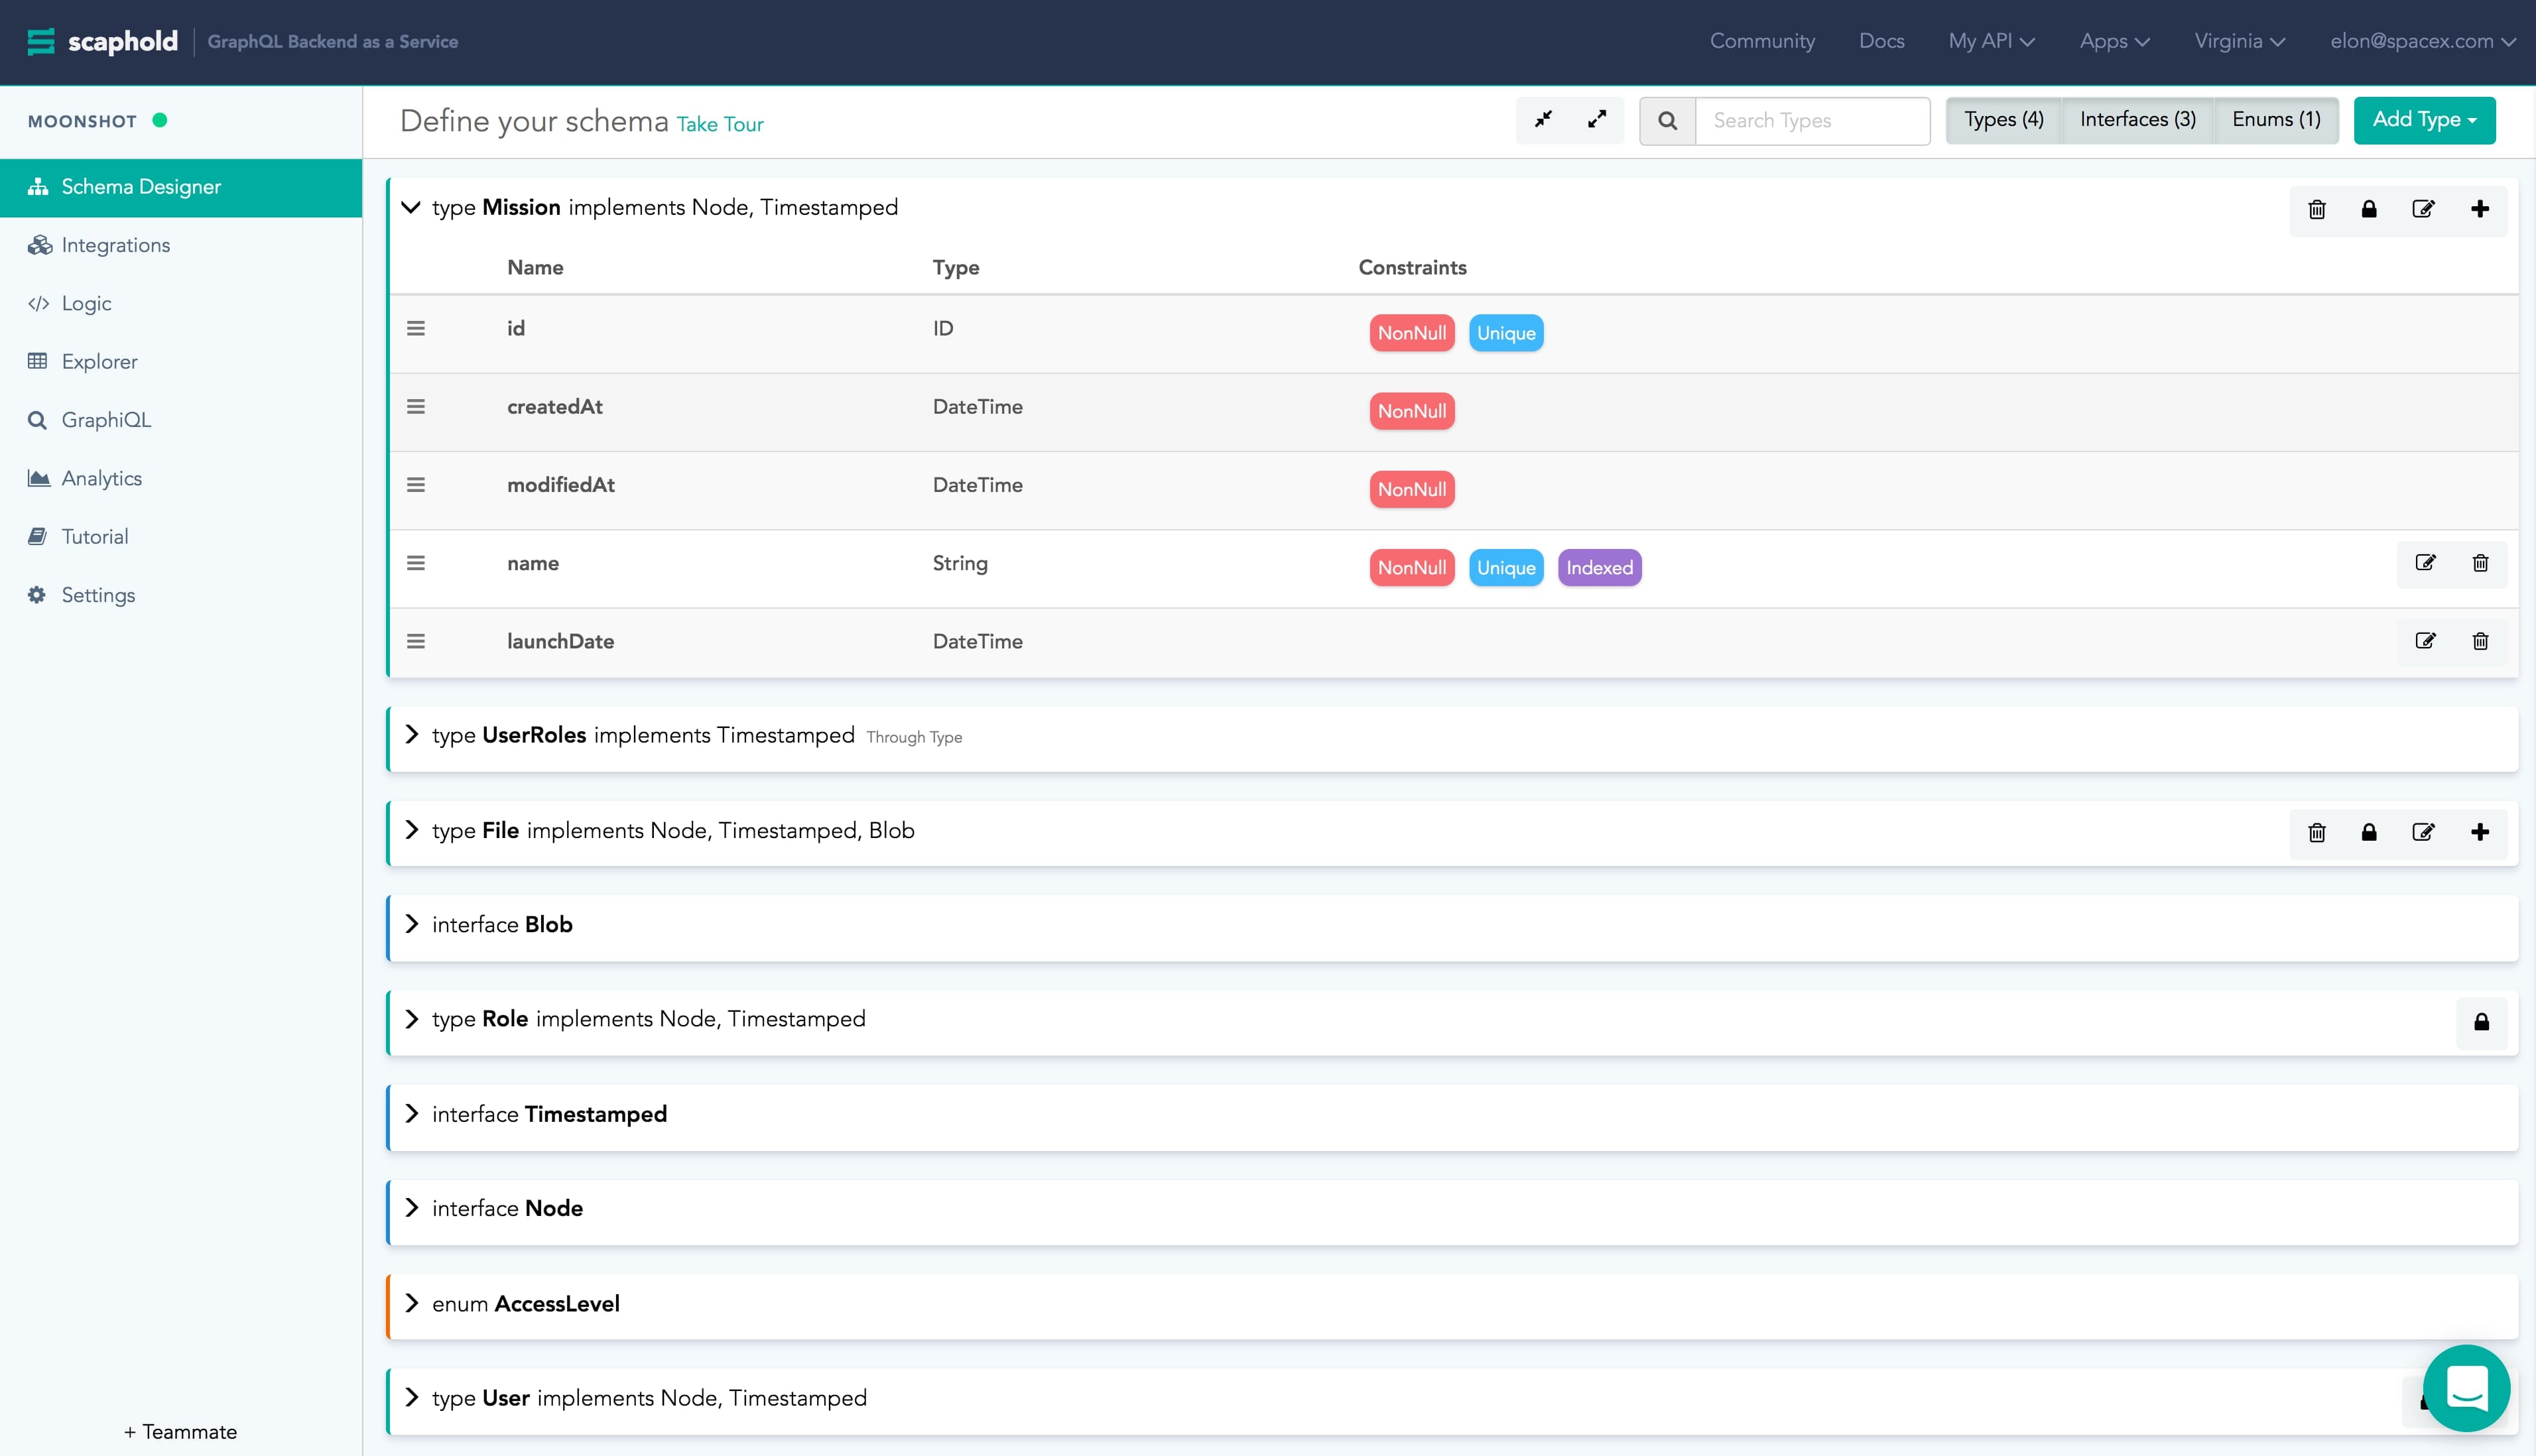Toggle the Types (4) filter
Screen dimensions: 2536x1456
2003,120
